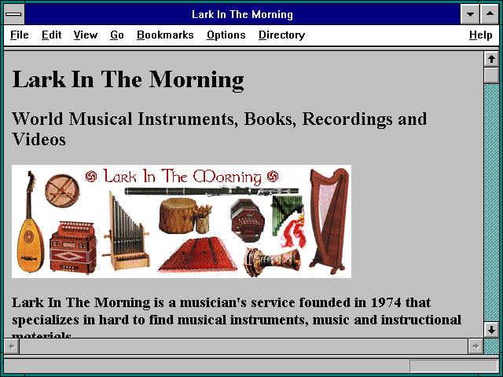Open the window control menu box
Viewport: 503px width, 377px height.
coord(14,14)
